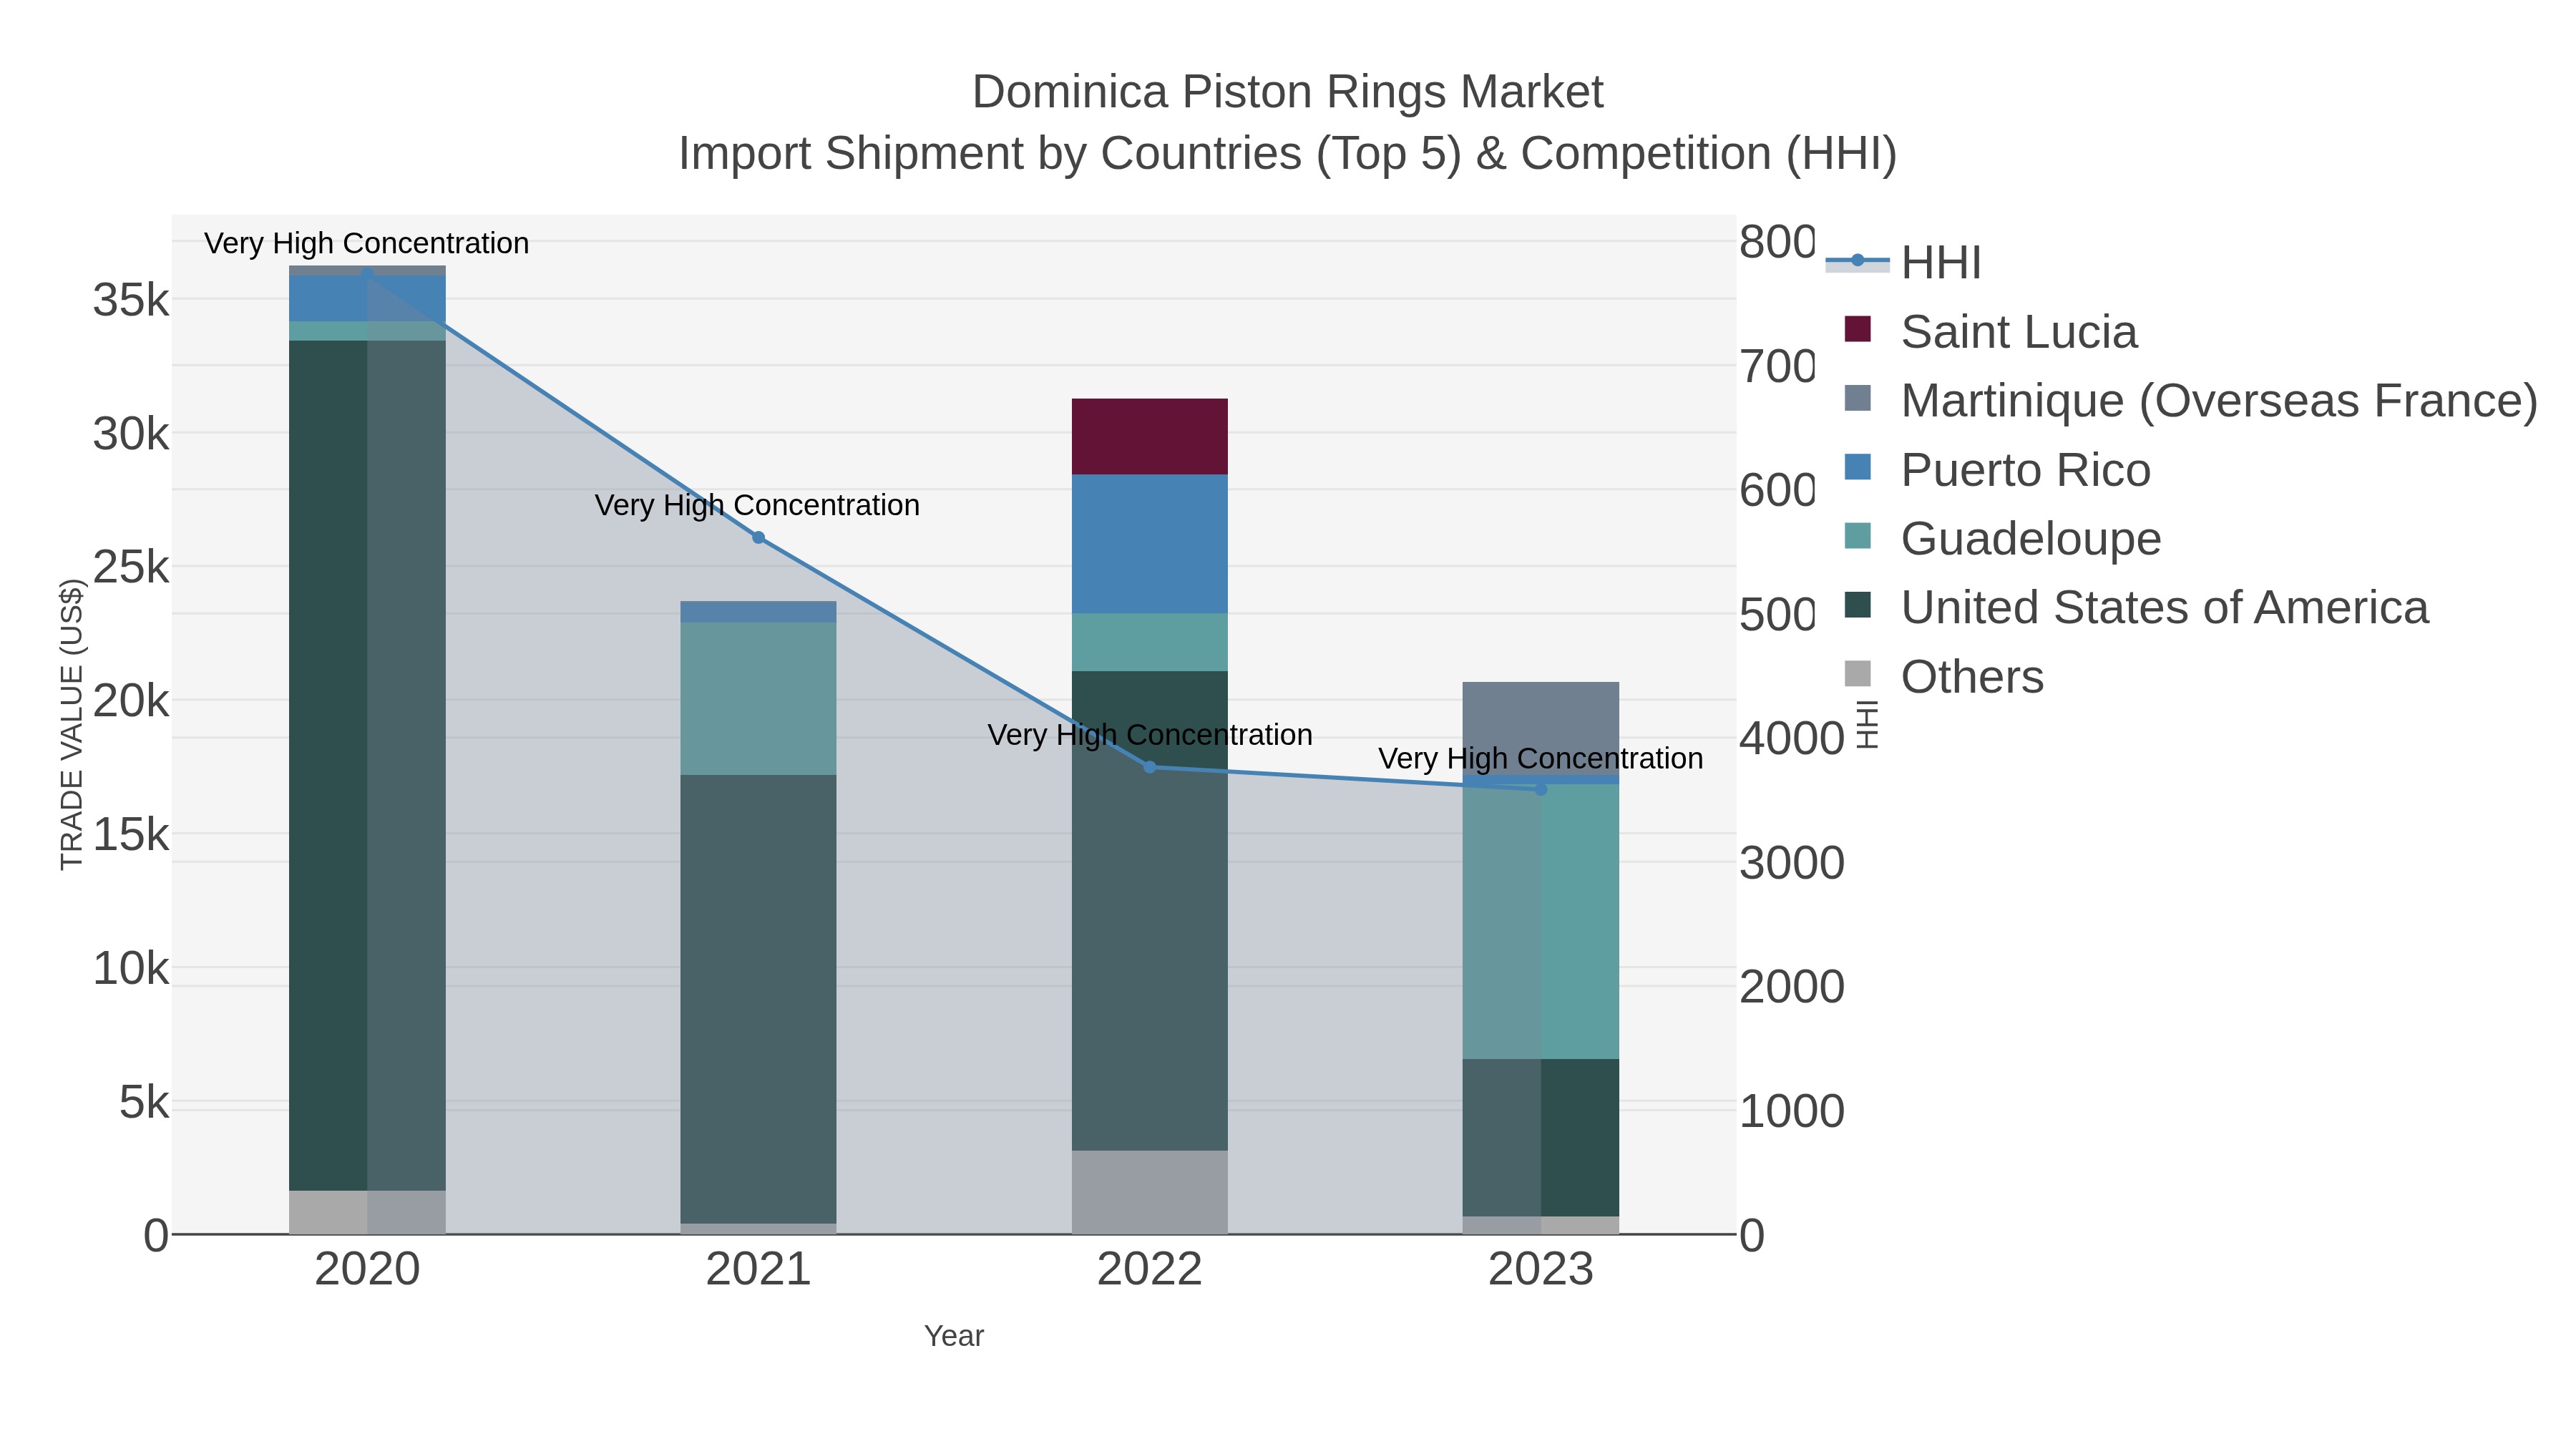Image resolution: width=2576 pixels, height=1449 pixels.
Task: Click the Puerto Rico blue legend swatch
Action: (x=1857, y=467)
